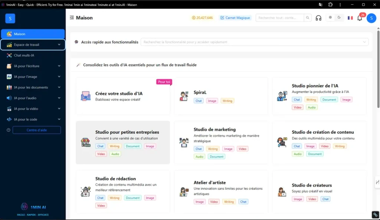
Task: Open the Carnet Magique button
Action: 235,18
